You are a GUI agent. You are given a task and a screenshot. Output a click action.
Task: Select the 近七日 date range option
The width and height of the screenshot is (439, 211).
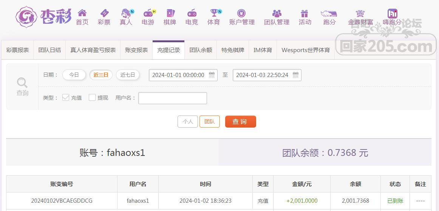coord(128,75)
